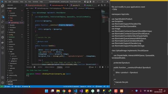Click split editor right icon
This screenshot has width=168, height=94.
coord(105,5)
